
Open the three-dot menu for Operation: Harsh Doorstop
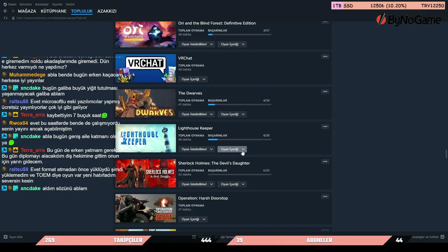click(325, 197)
